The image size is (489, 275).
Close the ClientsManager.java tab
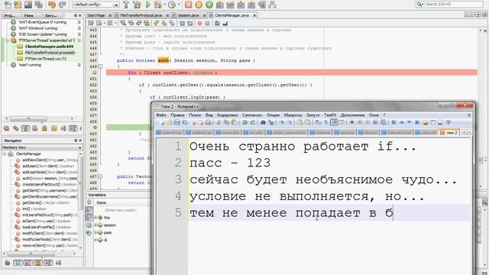click(x=254, y=15)
